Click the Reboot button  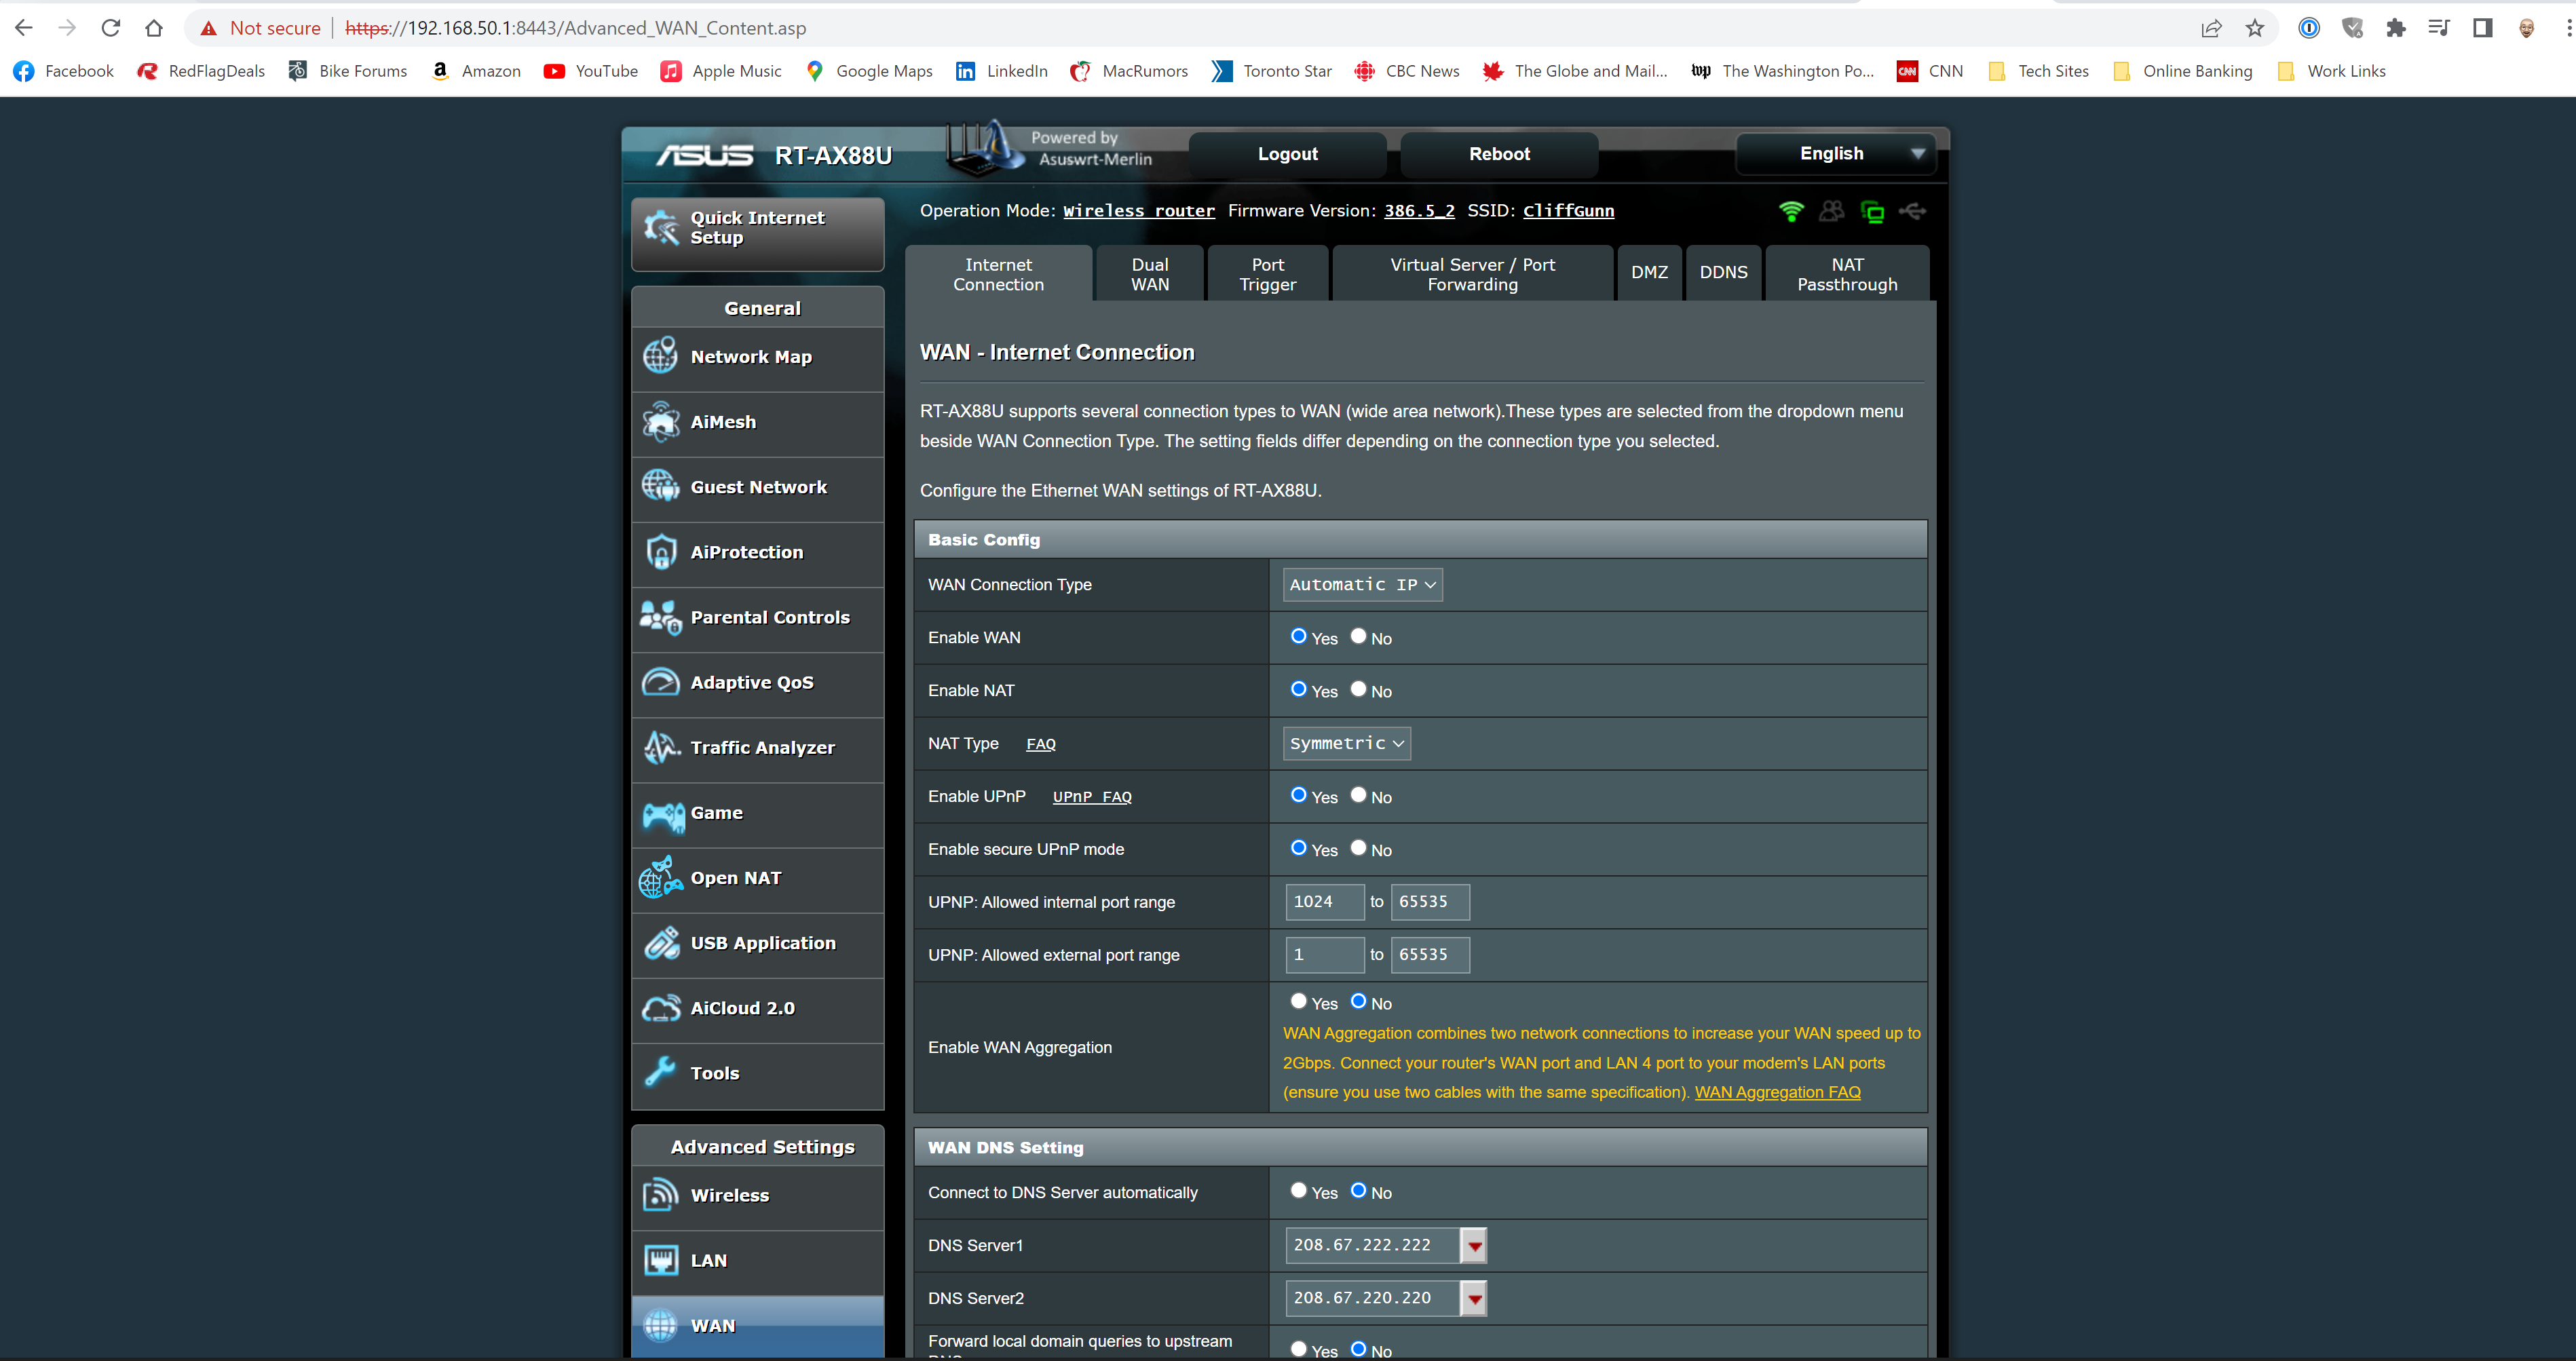tap(1498, 154)
